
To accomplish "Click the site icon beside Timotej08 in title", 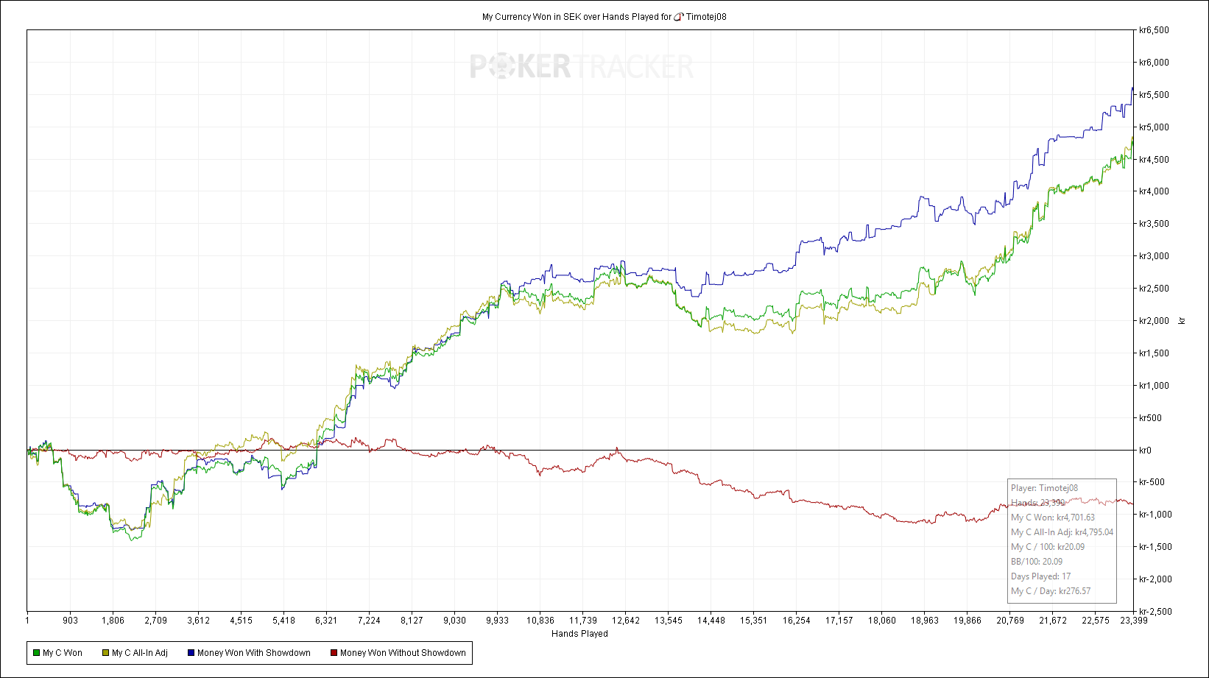I will (x=679, y=17).
